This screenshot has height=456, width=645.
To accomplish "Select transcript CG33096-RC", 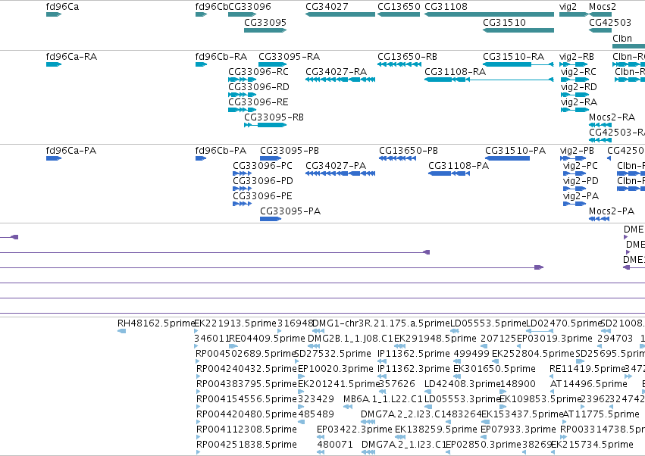I will 243,80.
